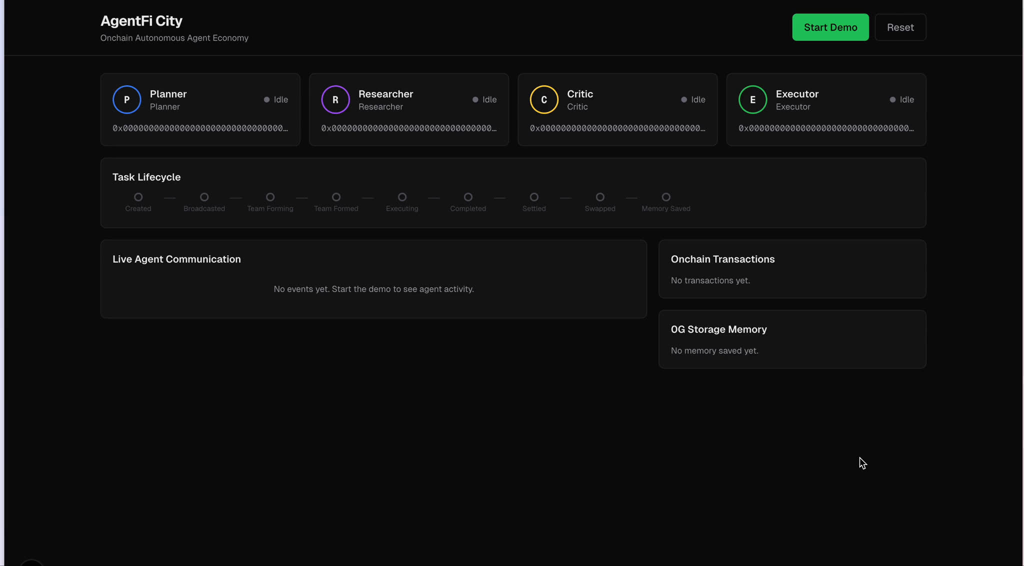Image resolution: width=1024 pixels, height=566 pixels.
Task: Click the Created lifecycle step circle
Action: 138,197
